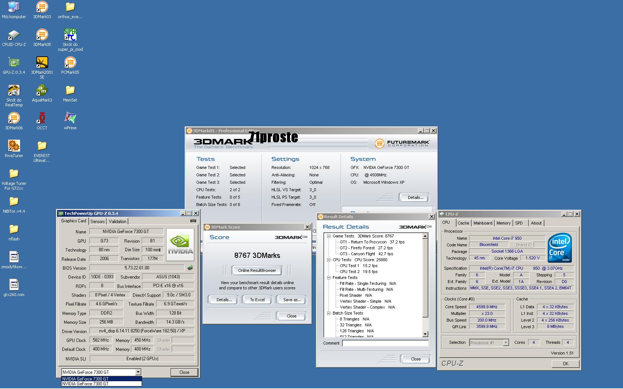Switch to the Validation tab in GPU-Z
The image size is (623, 389).
pyautogui.click(x=118, y=222)
